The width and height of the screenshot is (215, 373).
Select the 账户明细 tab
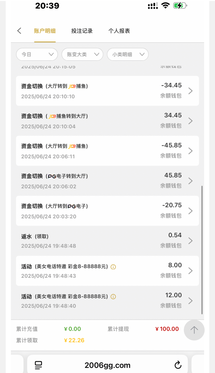click(45, 31)
